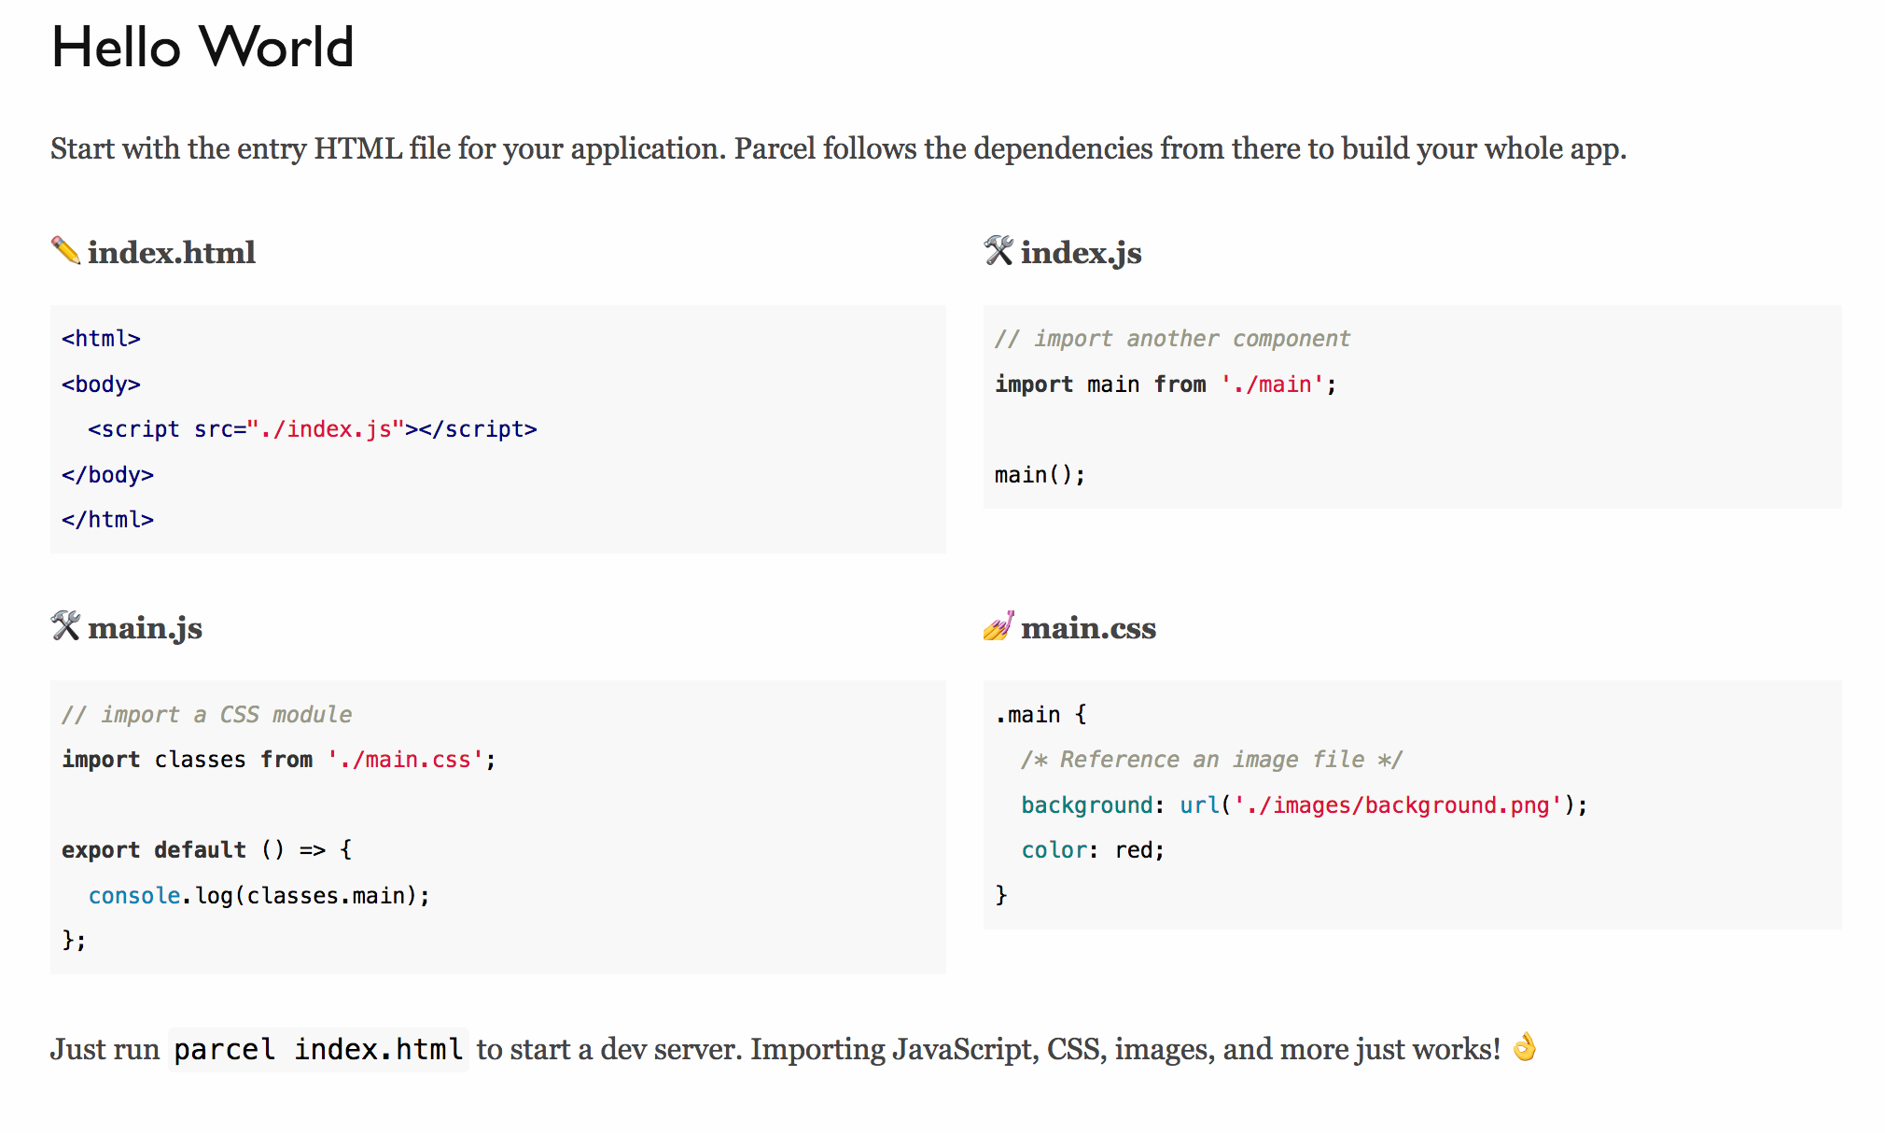Viewport: 1885px width, 1133px height.
Task: Click the './main.css' import path string
Action: [405, 760]
